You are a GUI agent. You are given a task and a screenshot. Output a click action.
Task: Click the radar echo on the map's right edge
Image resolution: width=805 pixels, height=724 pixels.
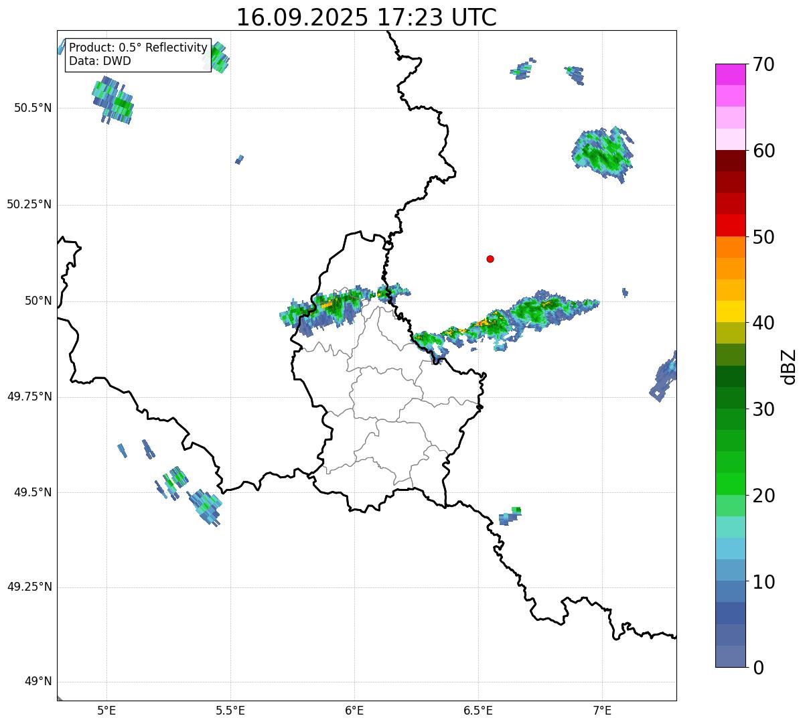pyautogui.click(x=665, y=377)
